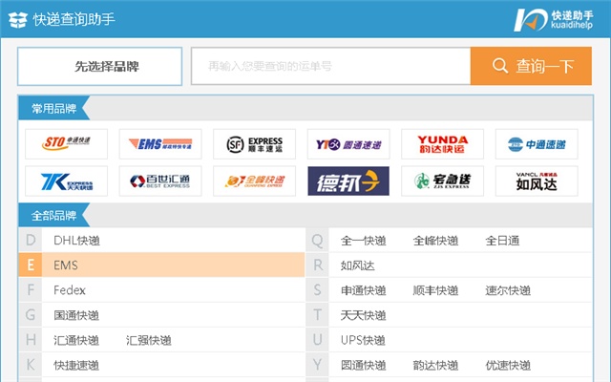
Task: Choose 速尔快递 in the S row
Action: click(508, 290)
